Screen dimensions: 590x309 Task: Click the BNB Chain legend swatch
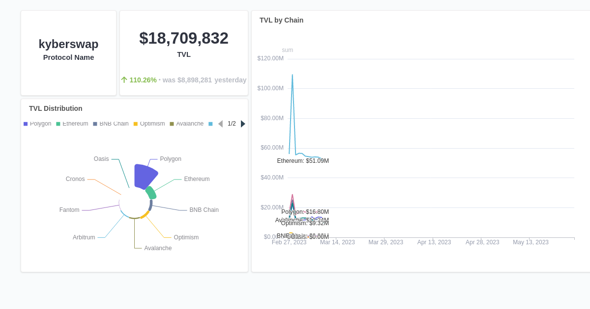pos(94,124)
